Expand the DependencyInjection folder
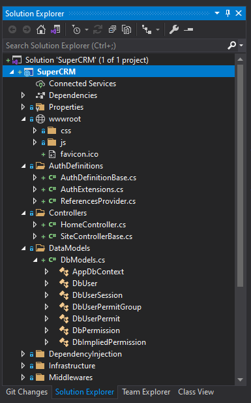Image resolution: width=251 pixels, height=403 pixels. click(23, 354)
